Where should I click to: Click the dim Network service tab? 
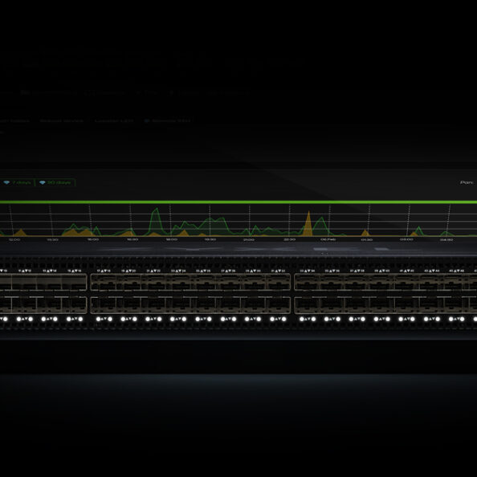coord(62,120)
